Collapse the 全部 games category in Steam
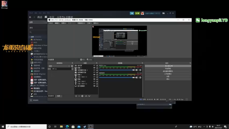The width and height of the screenshot is (229, 129). coord(29,37)
